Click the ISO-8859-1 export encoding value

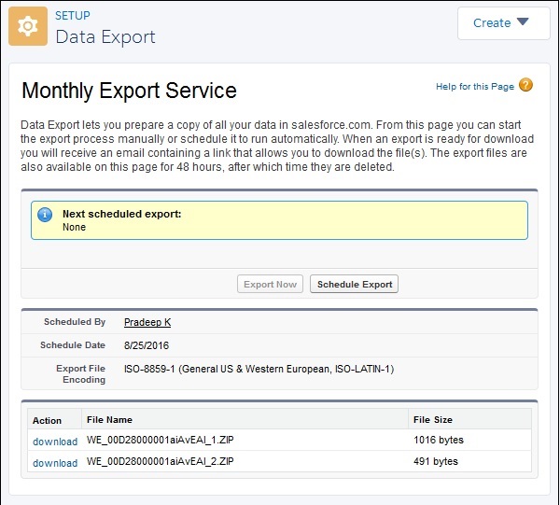pyautogui.click(x=259, y=369)
